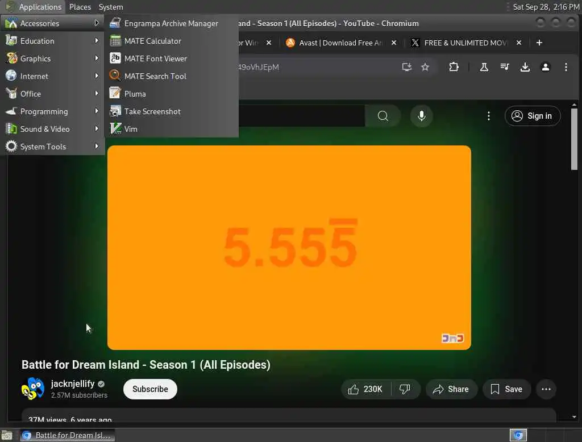Expand the Programming submenu

(52, 111)
